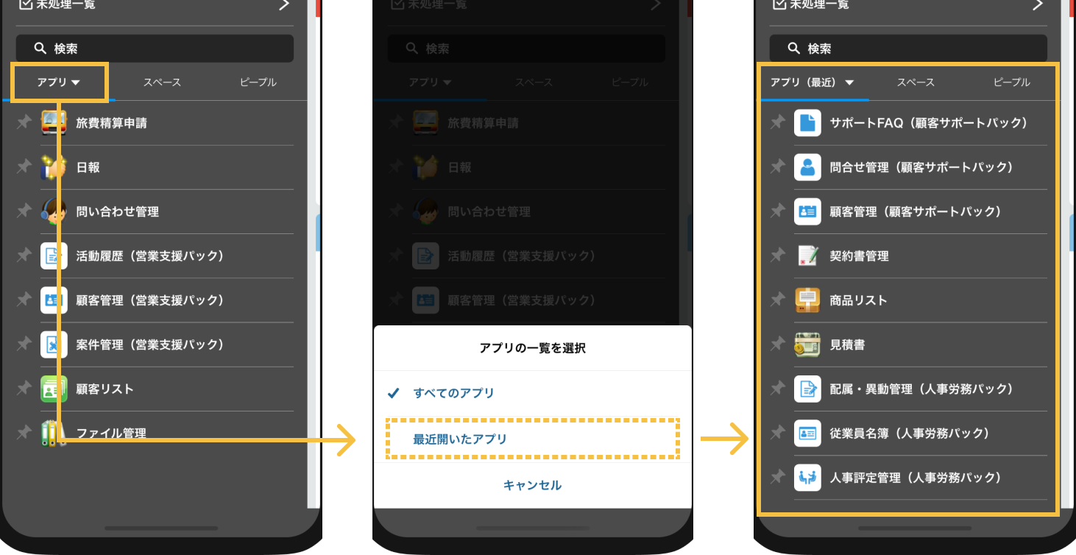Open the 商品リスト app icon
The height and width of the screenshot is (555, 1076).
807,300
